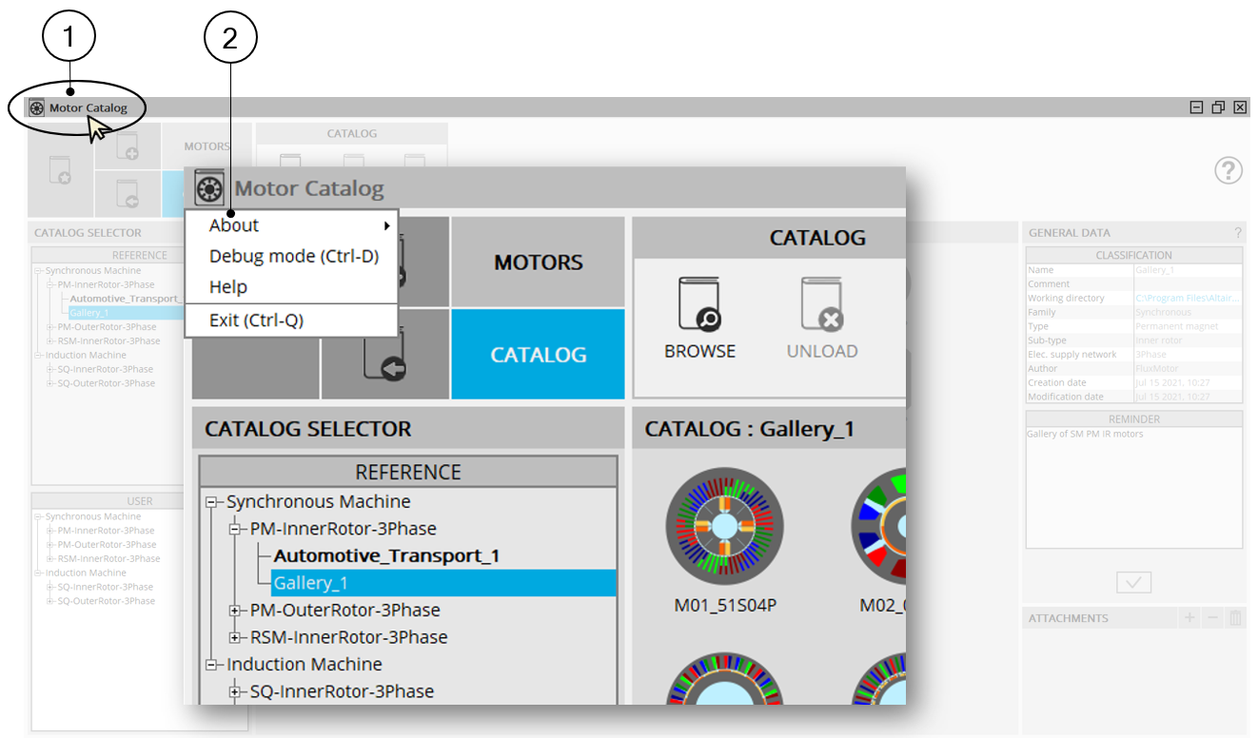Select Debug mode (Ctrl-D) menu entry

coord(293,256)
